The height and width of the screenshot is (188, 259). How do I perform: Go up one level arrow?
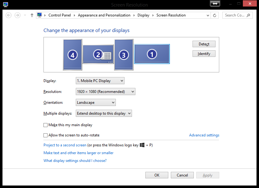(x=32, y=15)
